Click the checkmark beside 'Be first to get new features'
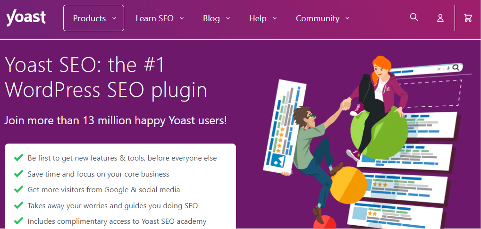 [x=19, y=158]
